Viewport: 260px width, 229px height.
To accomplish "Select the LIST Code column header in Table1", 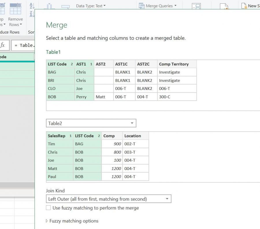I will [x=60, y=64].
